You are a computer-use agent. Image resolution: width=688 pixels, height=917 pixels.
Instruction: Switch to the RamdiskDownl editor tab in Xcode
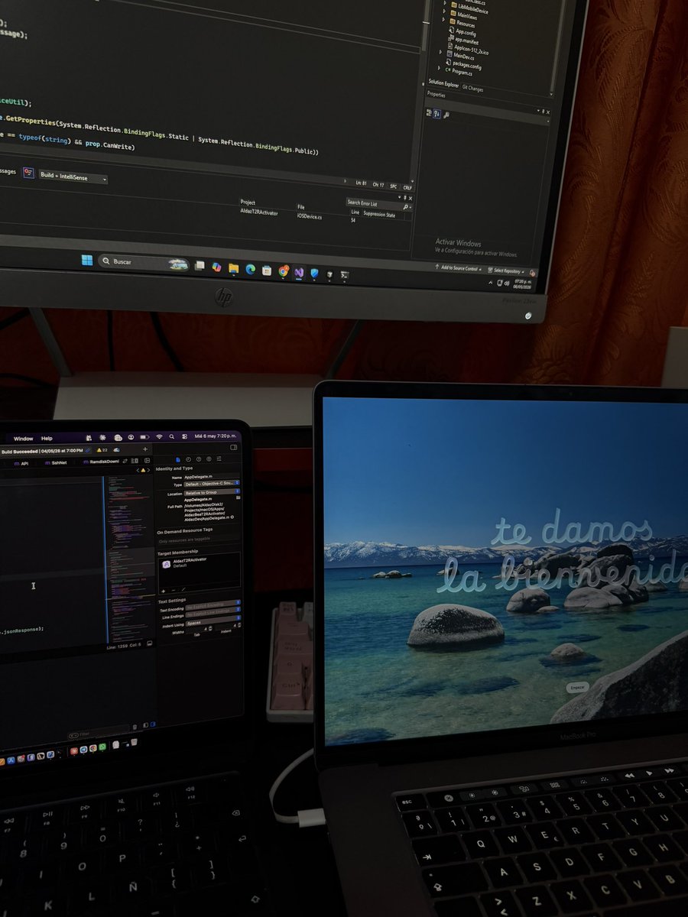point(101,462)
